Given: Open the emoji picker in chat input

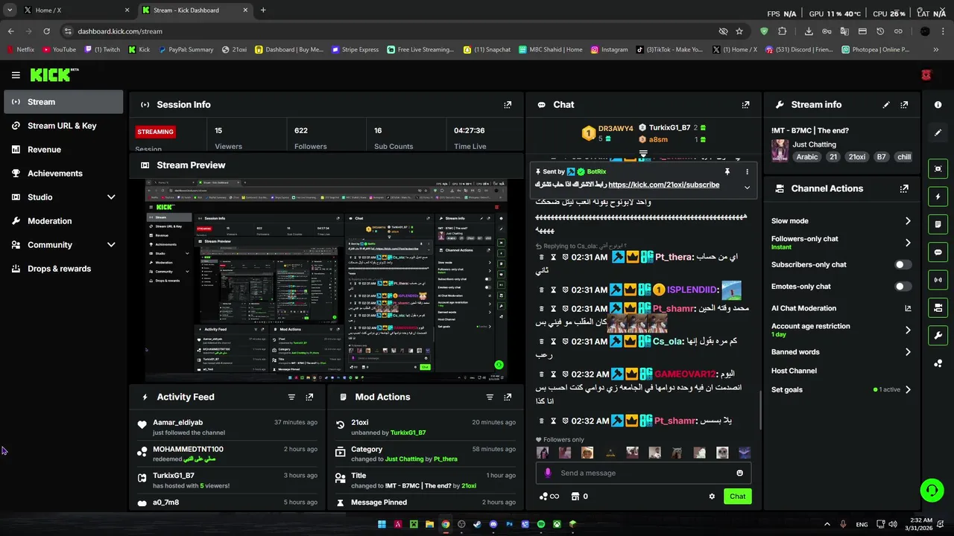Looking at the screenshot, I should (x=739, y=473).
